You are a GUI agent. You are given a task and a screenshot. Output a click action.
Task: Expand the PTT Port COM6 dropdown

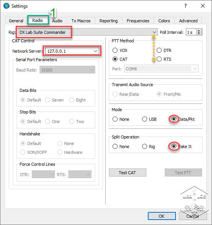pos(195,69)
